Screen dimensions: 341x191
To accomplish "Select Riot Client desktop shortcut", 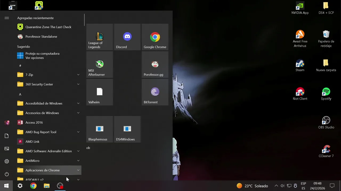I will click(300, 94).
